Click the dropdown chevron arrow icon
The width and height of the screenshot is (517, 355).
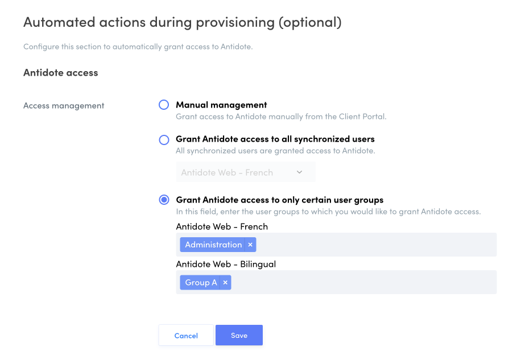[299, 172]
